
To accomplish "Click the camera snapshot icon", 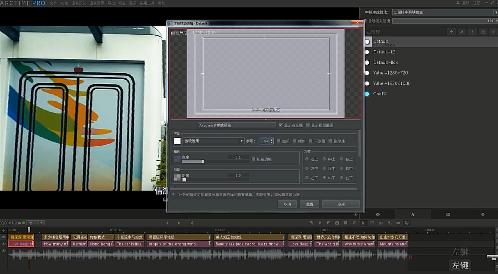I will coord(337,223).
